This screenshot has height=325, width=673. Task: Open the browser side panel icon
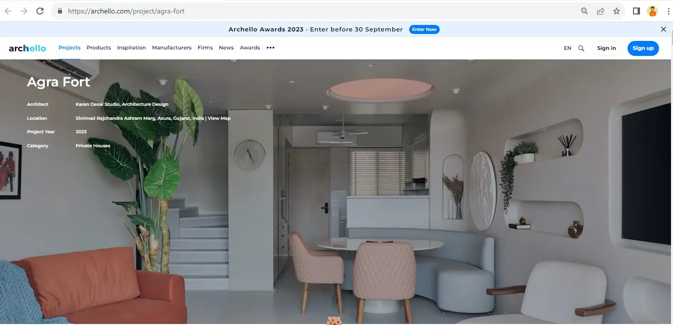click(637, 11)
